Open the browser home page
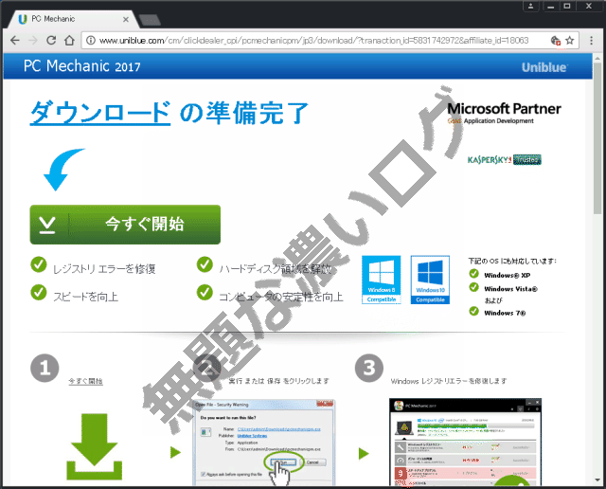Image resolution: width=606 pixels, height=489 pixels. (69, 40)
